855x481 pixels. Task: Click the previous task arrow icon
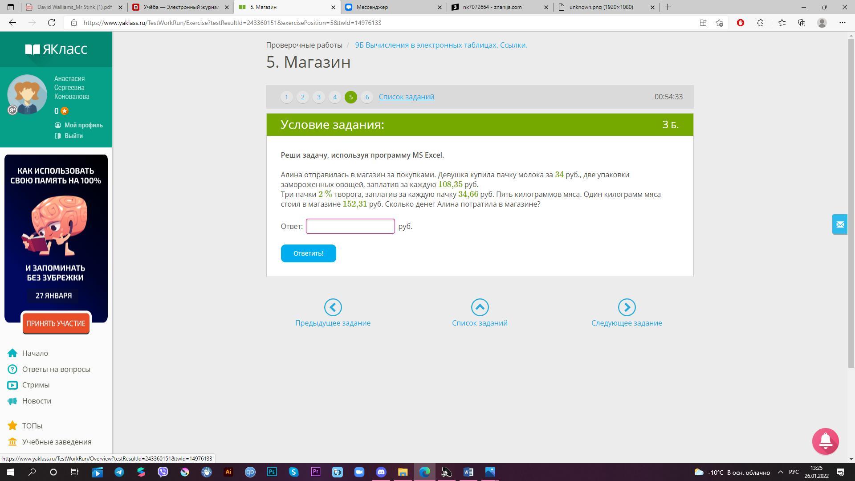coord(333,307)
